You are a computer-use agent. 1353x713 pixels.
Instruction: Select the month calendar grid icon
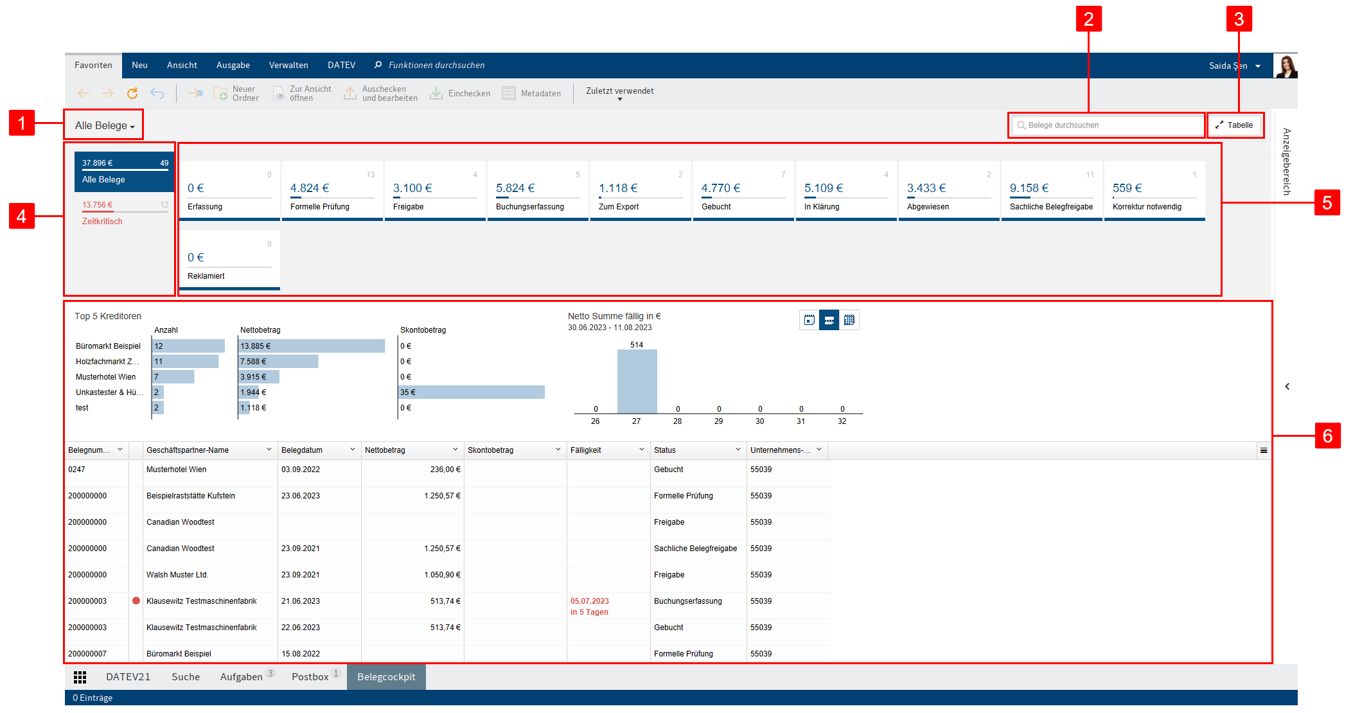point(849,320)
